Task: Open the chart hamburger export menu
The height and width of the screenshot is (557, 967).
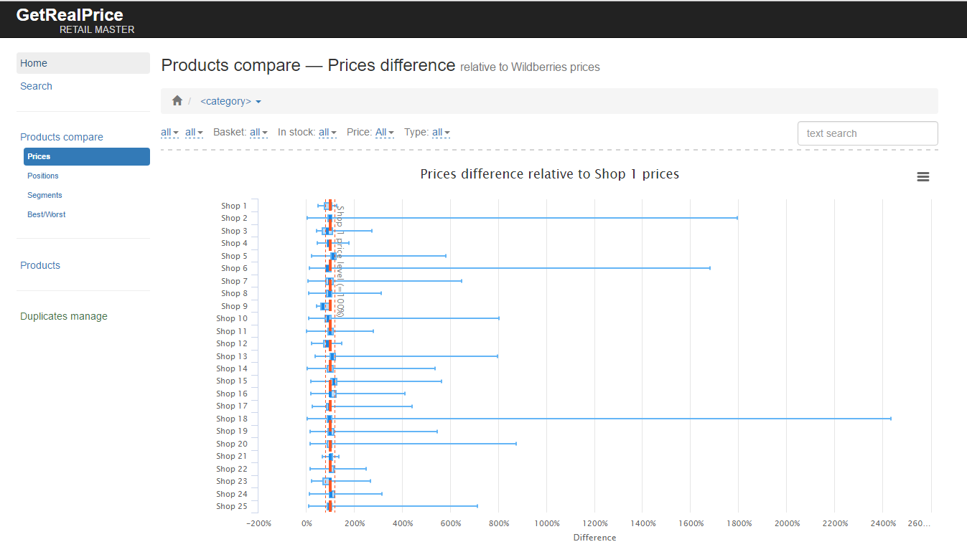Action: [923, 177]
